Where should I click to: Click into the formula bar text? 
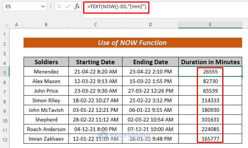[117, 7]
